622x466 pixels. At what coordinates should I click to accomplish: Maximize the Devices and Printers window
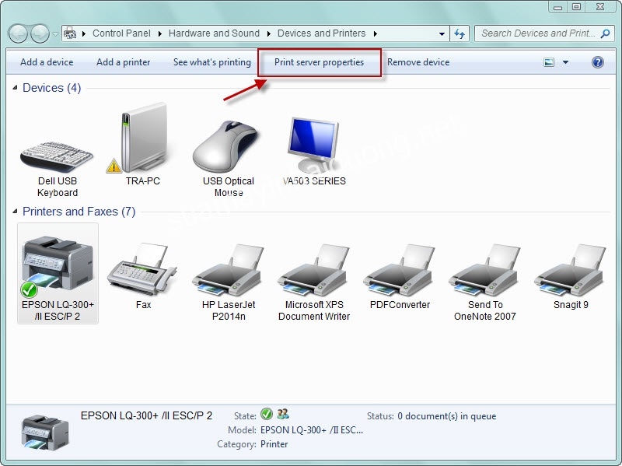[576, 7]
